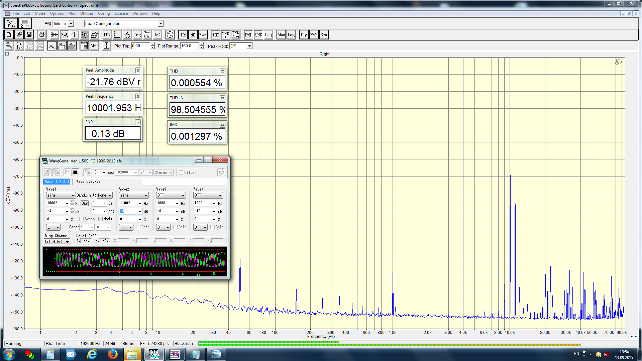Image resolution: width=642 pixels, height=361 pixels.
Task: Click the Plot Top input field
Action: click(140, 46)
